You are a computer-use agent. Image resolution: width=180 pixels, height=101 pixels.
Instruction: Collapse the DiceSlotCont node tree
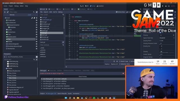point(5,23)
